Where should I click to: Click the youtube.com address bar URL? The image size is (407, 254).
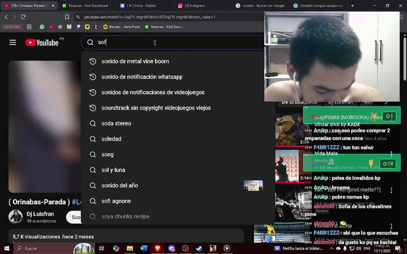(x=149, y=17)
